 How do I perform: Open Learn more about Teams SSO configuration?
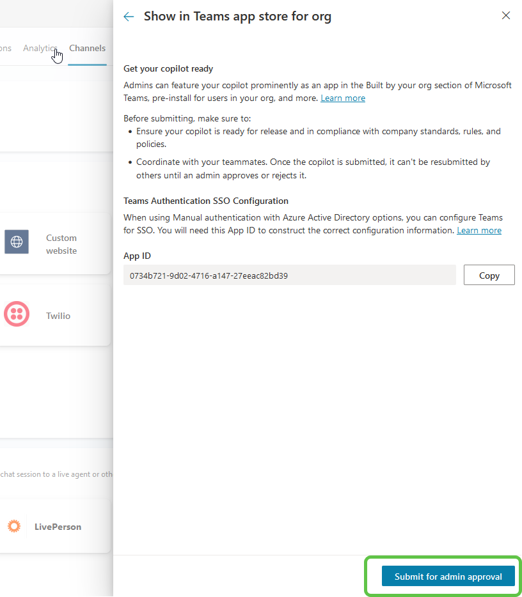click(x=478, y=230)
